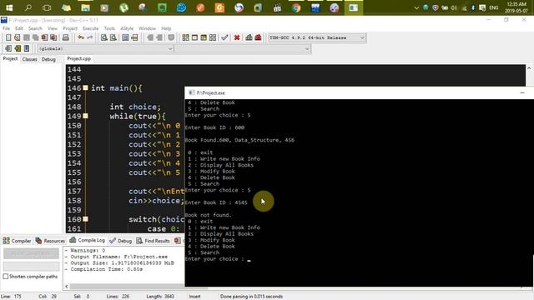Click the Redo arrow icon
The height and width of the screenshot is (300, 534).
(90, 37)
